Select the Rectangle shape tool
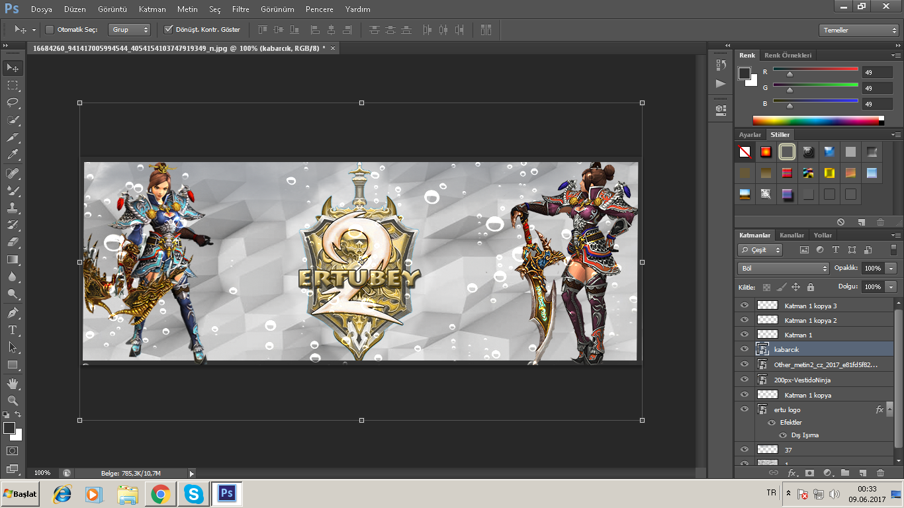Image resolution: width=904 pixels, height=508 pixels. (x=13, y=365)
